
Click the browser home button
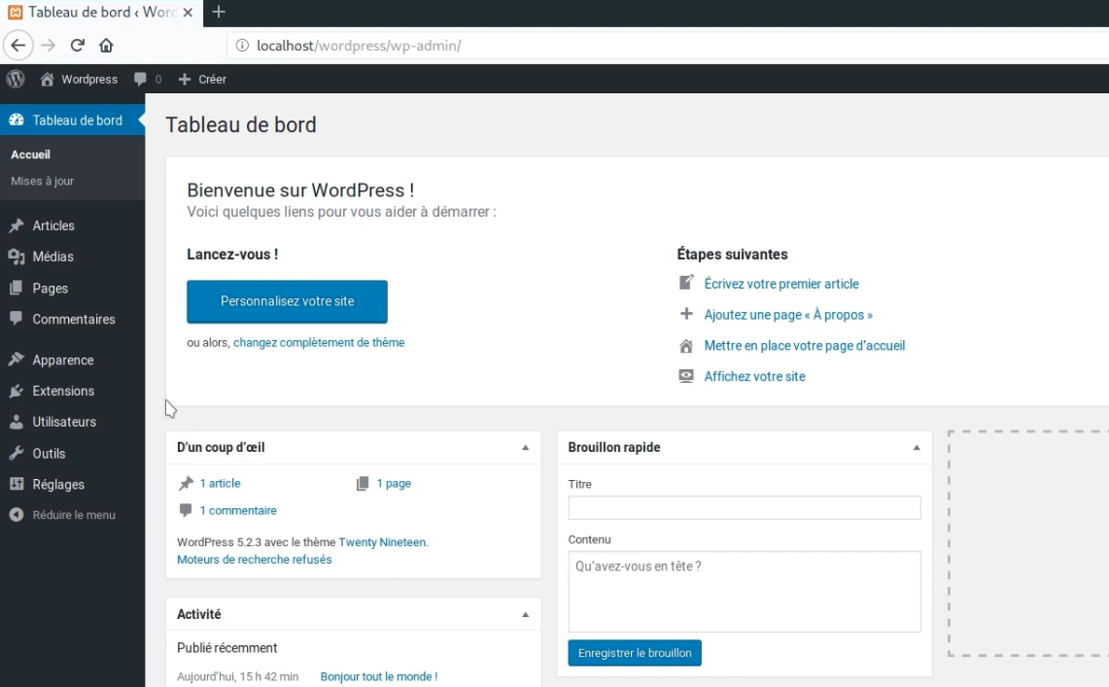tap(106, 46)
